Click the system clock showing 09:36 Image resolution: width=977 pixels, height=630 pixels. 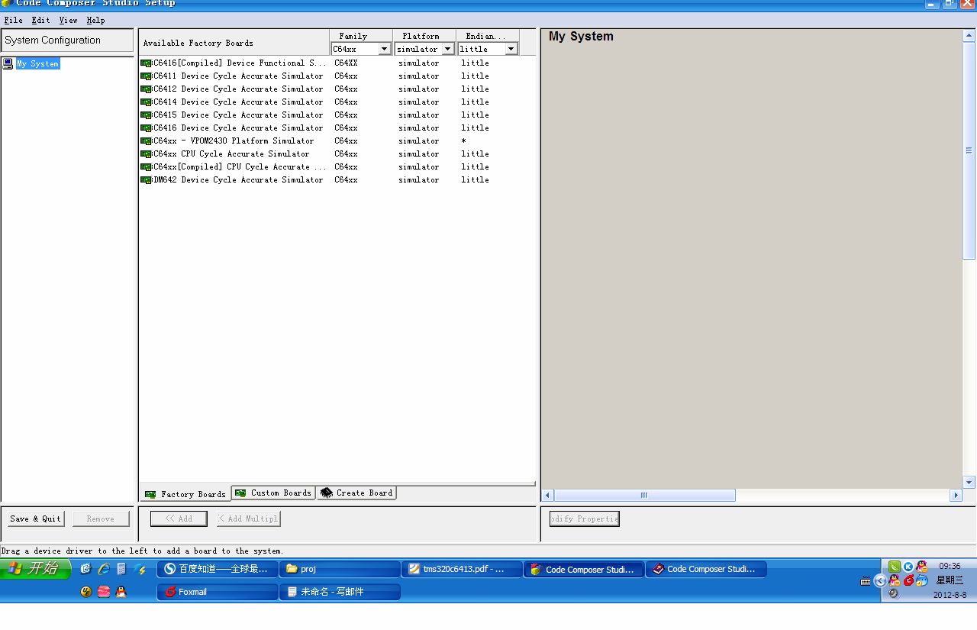coord(950,566)
